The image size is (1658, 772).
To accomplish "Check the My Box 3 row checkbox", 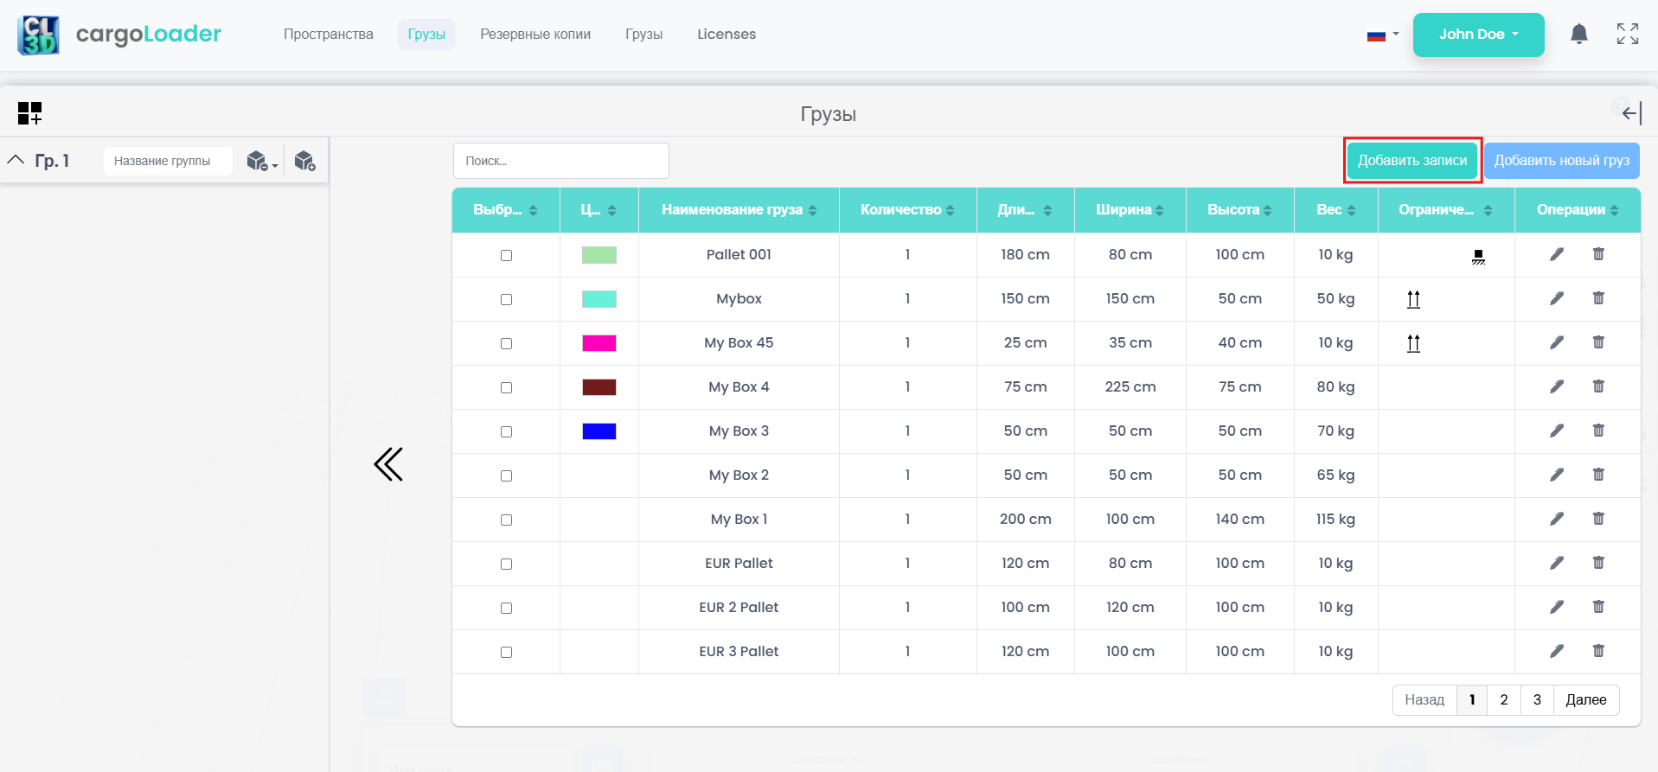I will 506,431.
